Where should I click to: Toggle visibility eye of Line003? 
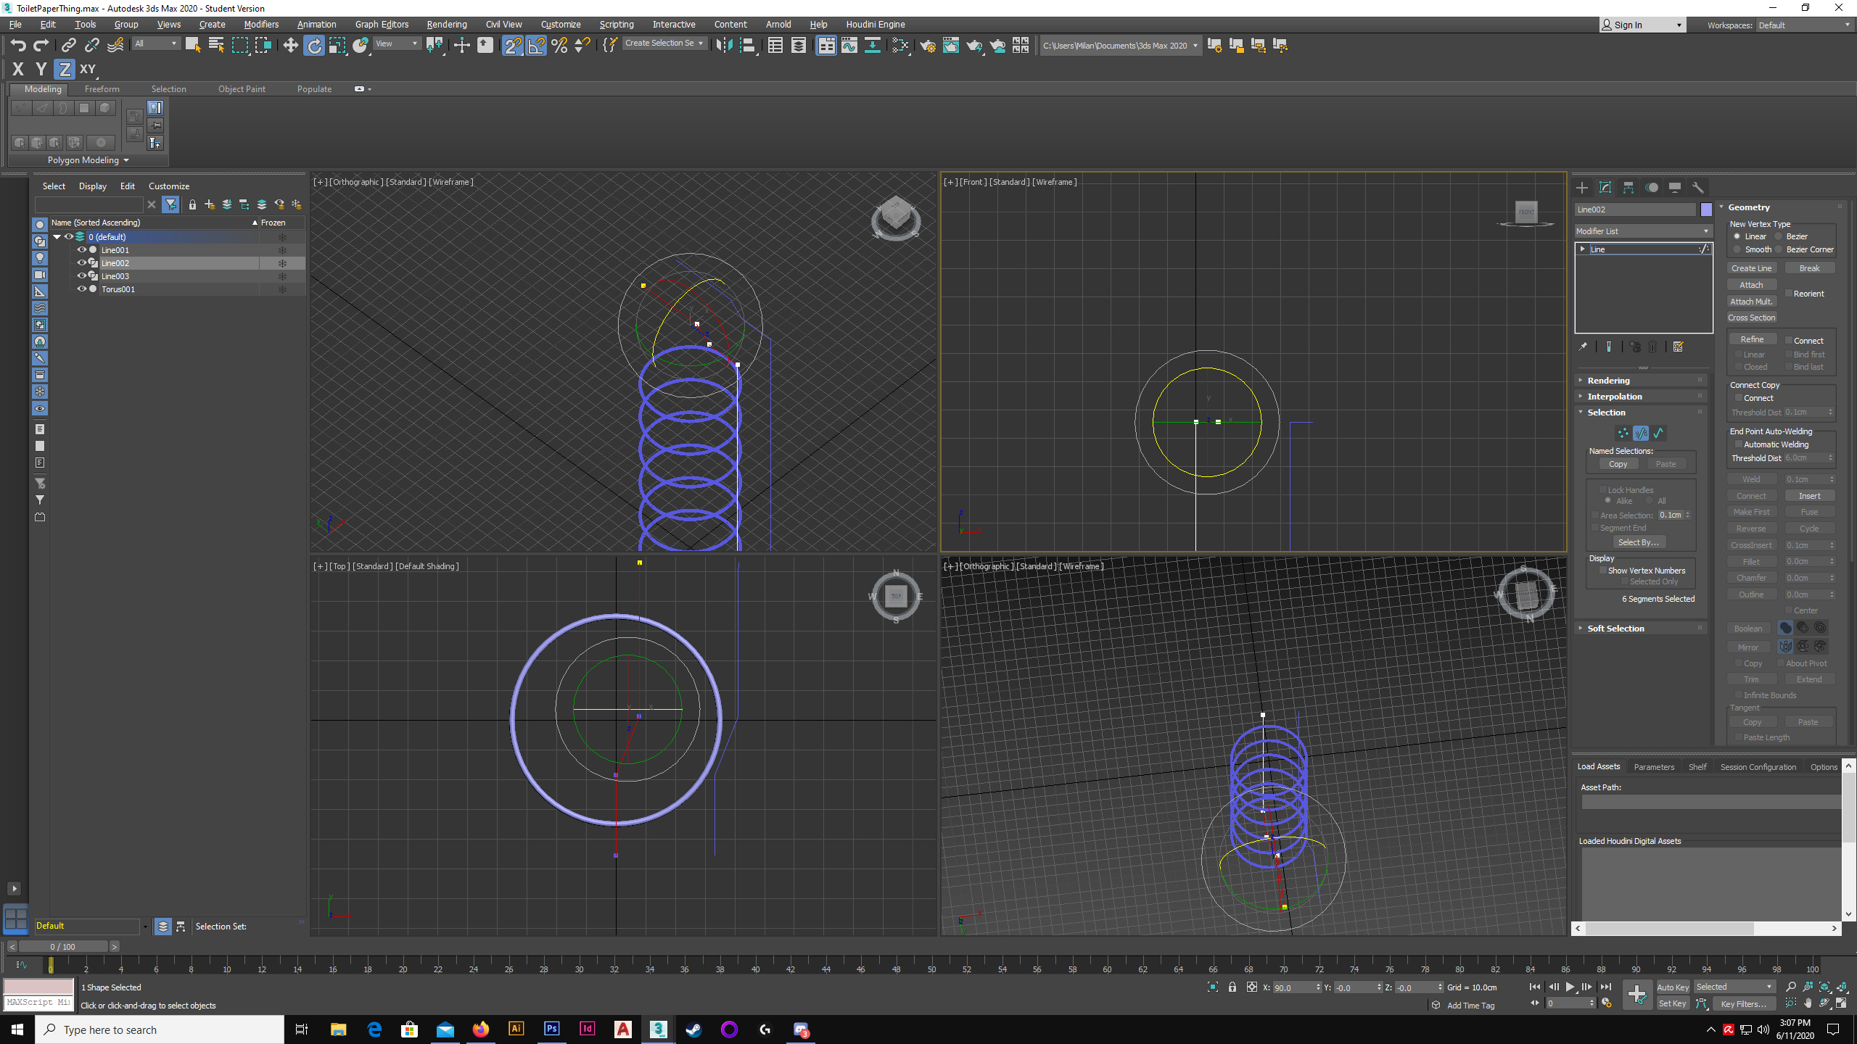82,275
